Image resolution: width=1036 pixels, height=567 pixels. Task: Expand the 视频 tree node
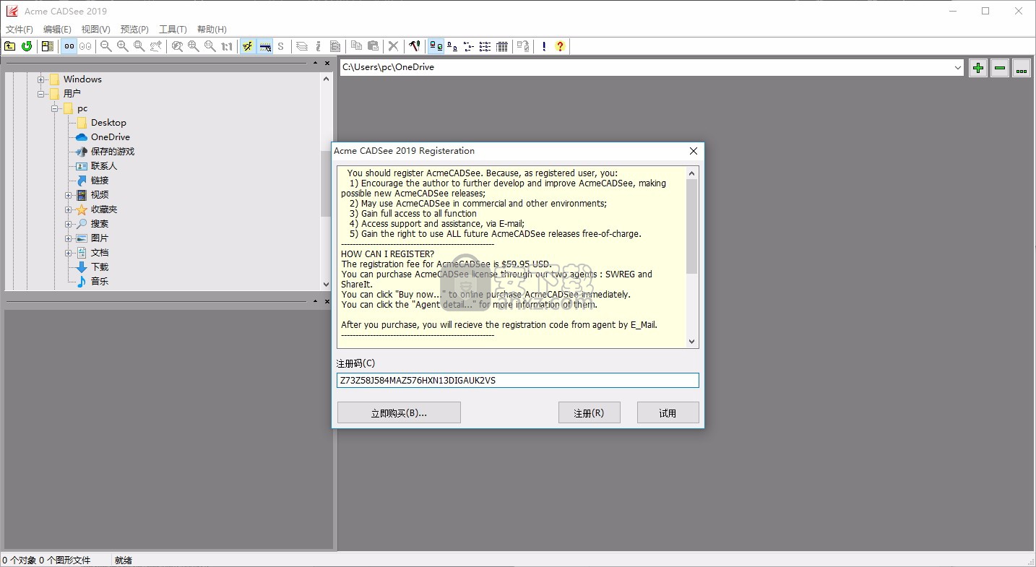(69, 195)
